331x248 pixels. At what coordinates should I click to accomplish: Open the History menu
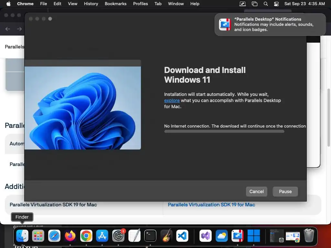(x=91, y=4)
